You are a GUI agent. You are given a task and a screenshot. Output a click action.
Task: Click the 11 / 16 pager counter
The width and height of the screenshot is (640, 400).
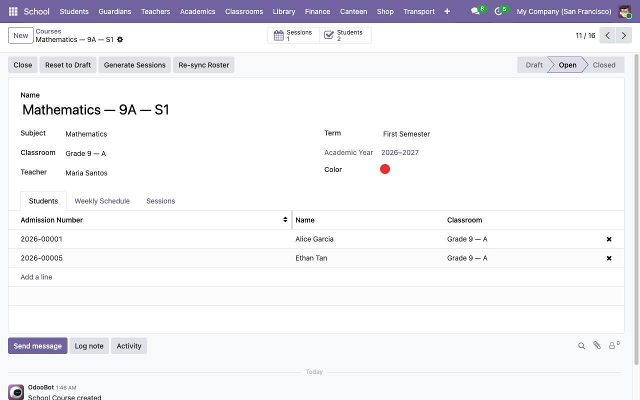pos(585,35)
